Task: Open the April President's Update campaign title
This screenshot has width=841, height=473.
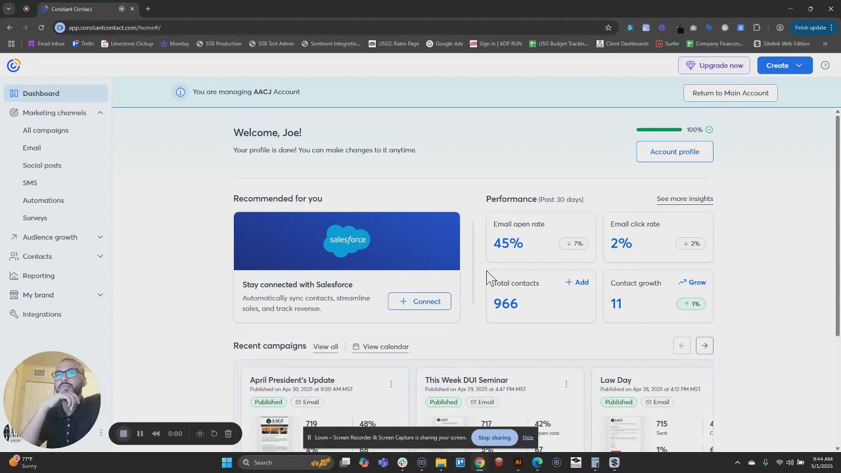Action: pos(292,380)
